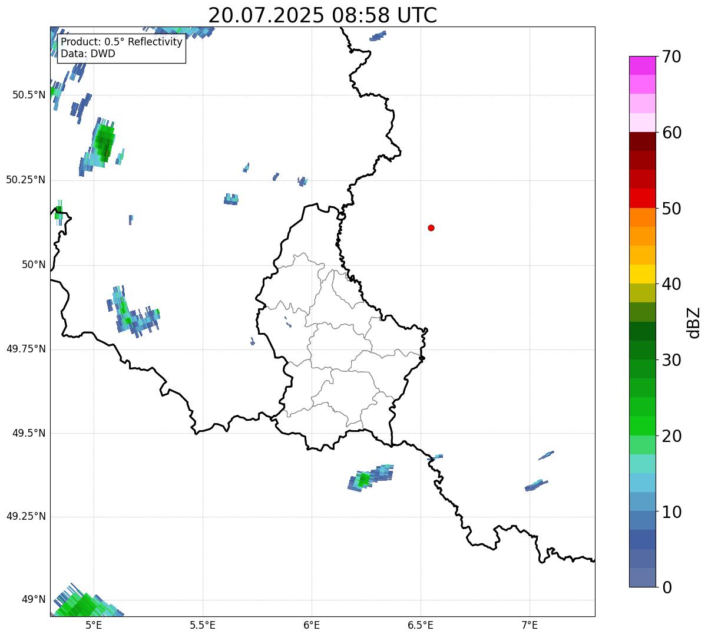
Task: Click the dark maroon colorbar segment below 60
Action: pyautogui.click(x=643, y=141)
